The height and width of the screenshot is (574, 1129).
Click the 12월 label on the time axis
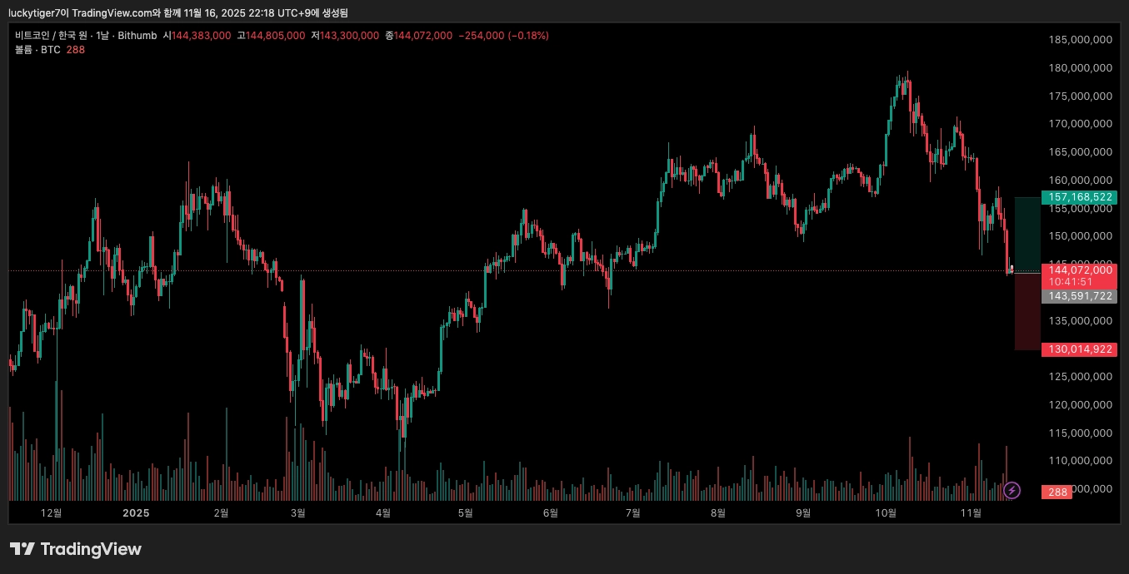pos(51,512)
